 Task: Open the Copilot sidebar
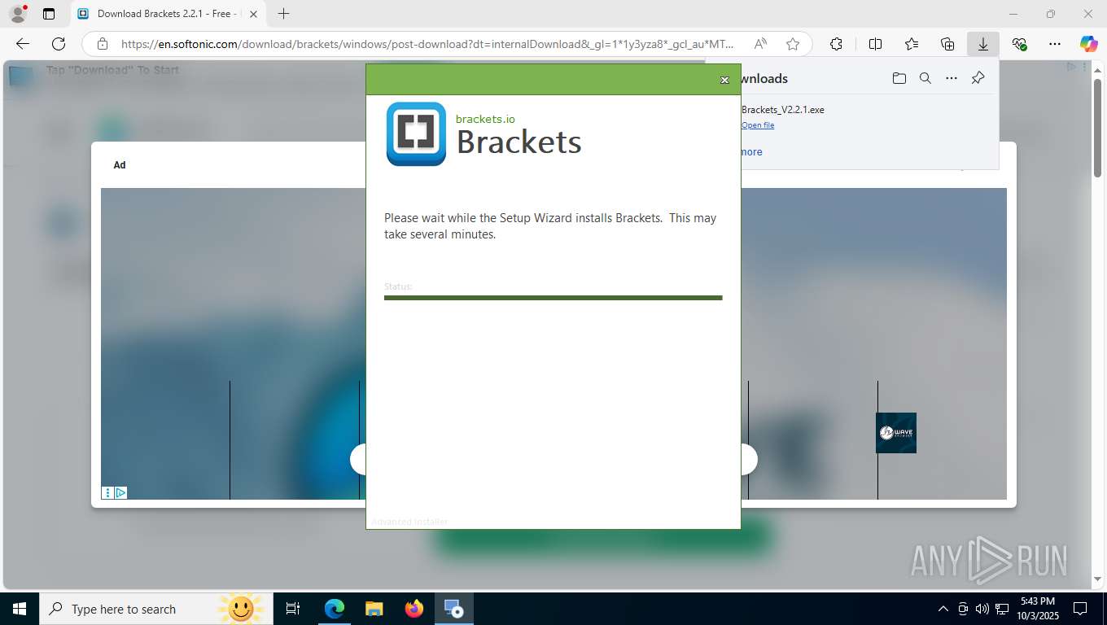(1088, 44)
